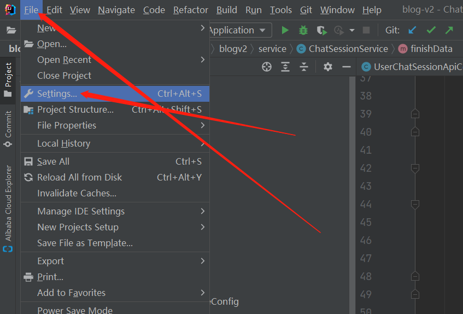
Task: Open the Build menu
Action: (227, 10)
